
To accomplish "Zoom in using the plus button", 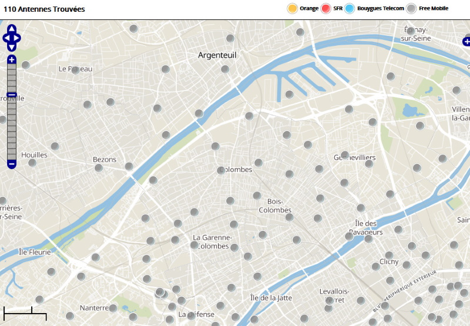I will click(x=12, y=59).
